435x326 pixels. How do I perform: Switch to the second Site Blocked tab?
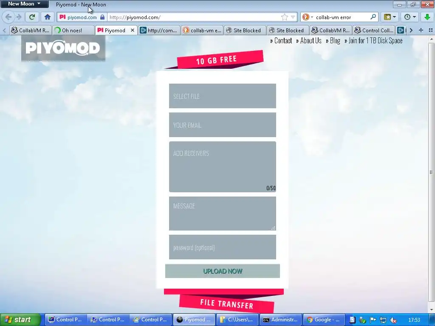click(288, 30)
